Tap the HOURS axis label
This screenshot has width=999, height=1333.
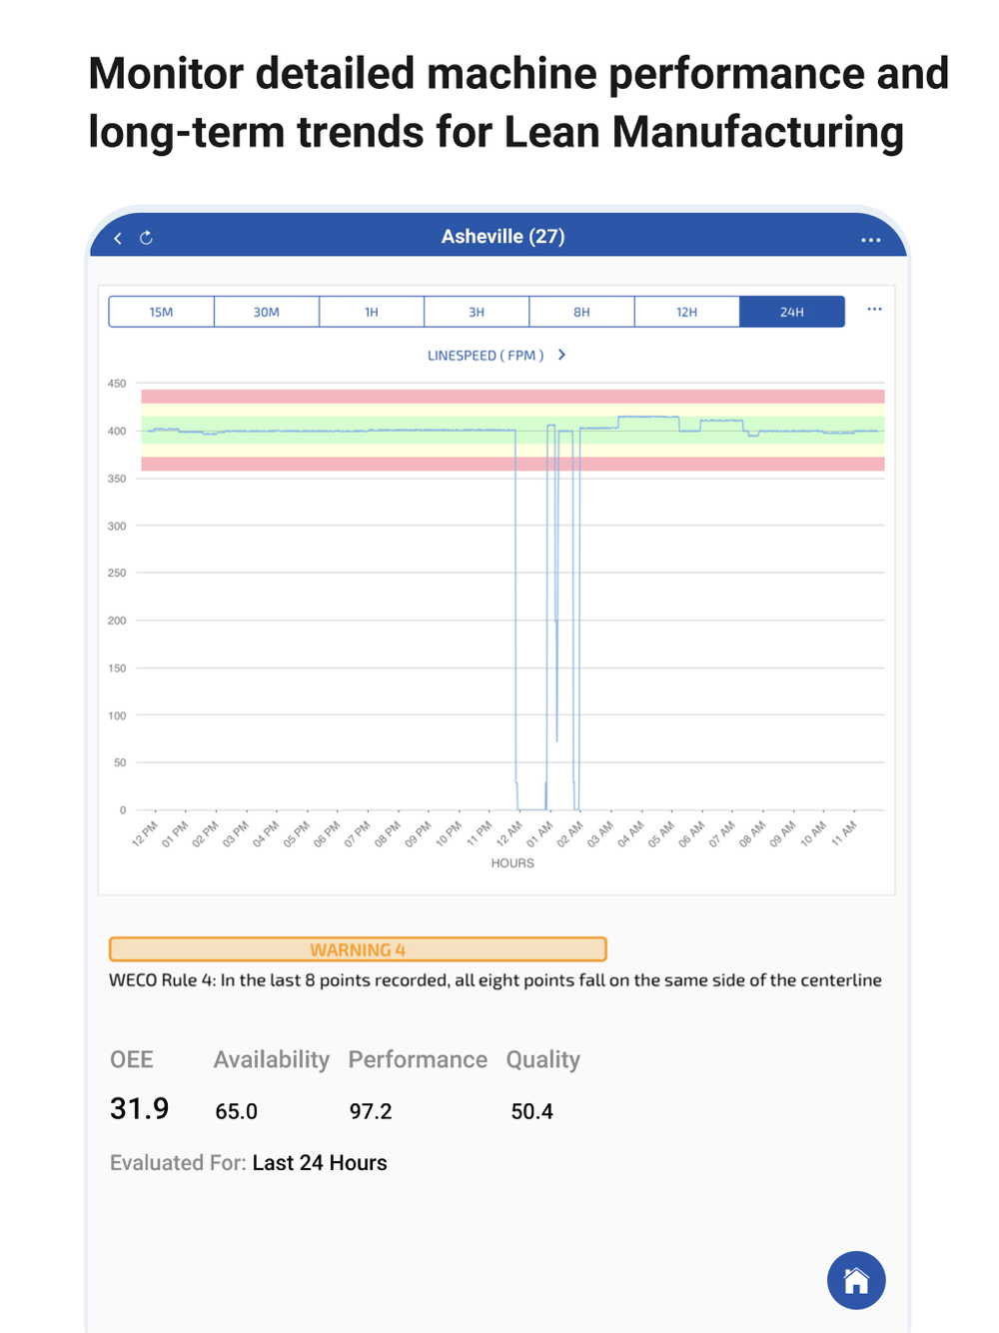point(512,863)
